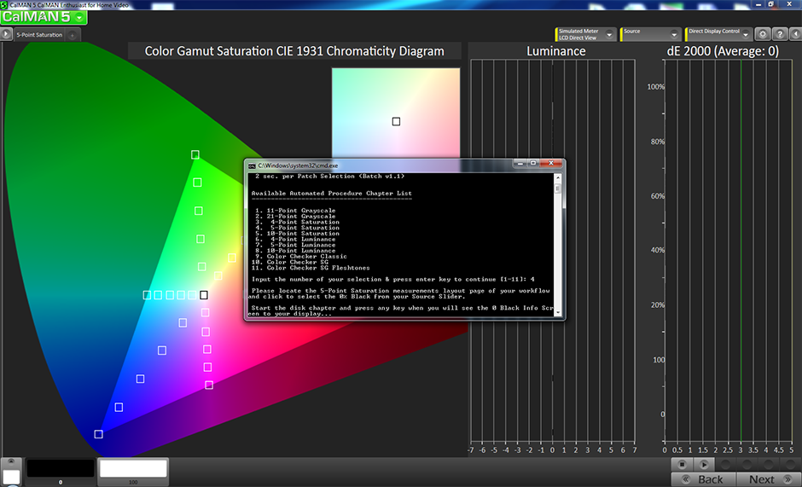Add a new tab with the plus button

click(73, 35)
